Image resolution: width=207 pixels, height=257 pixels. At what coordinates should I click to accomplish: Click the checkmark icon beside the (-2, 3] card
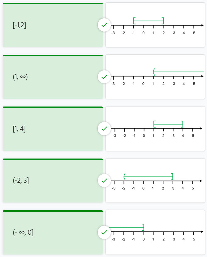pos(104,180)
